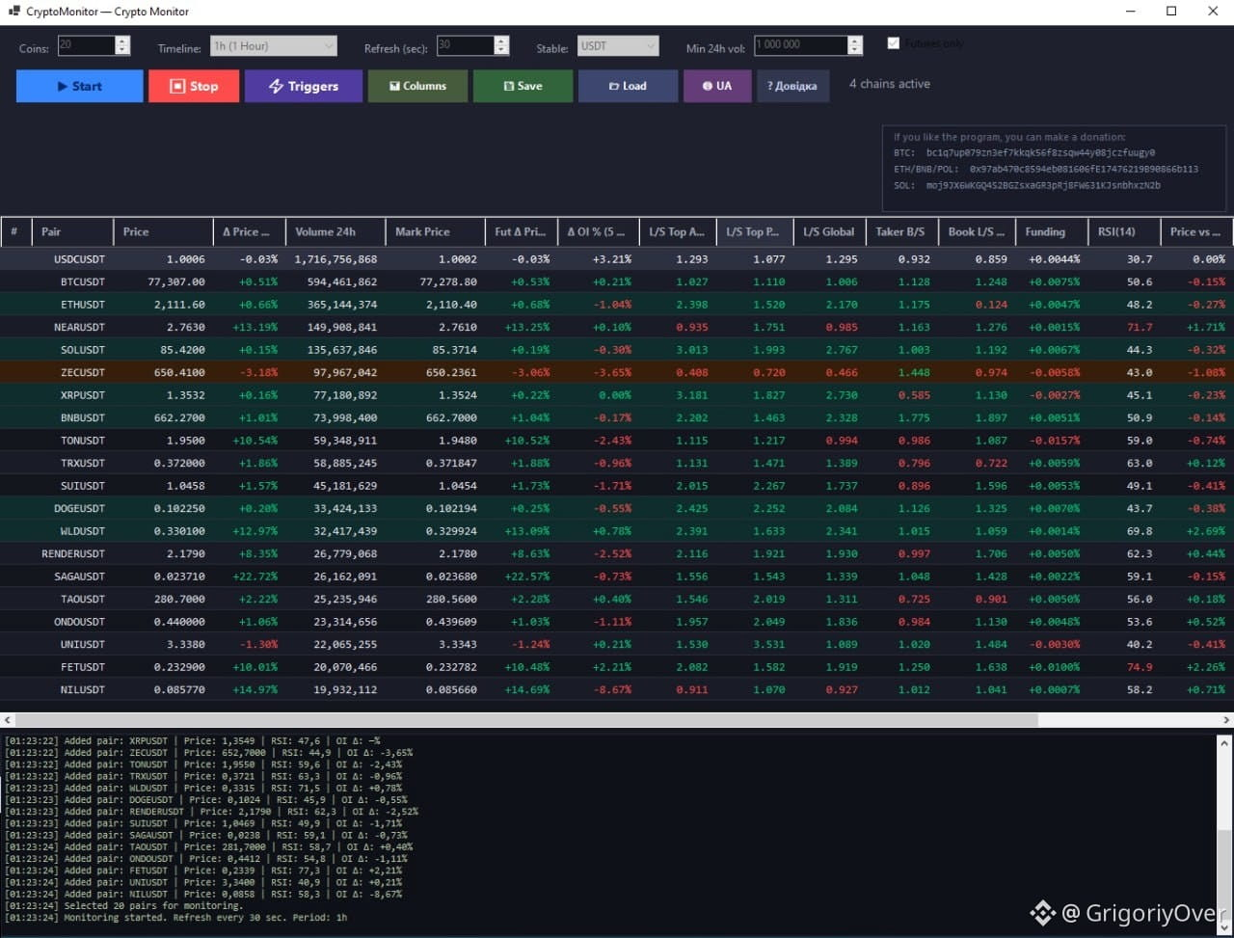Click the red Stop button
Image resolution: width=1234 pixels, height=938 pixels.
[194, 86]
